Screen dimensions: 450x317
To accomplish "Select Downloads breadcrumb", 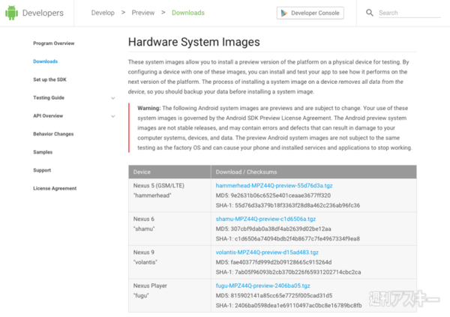I will [188, 13].
